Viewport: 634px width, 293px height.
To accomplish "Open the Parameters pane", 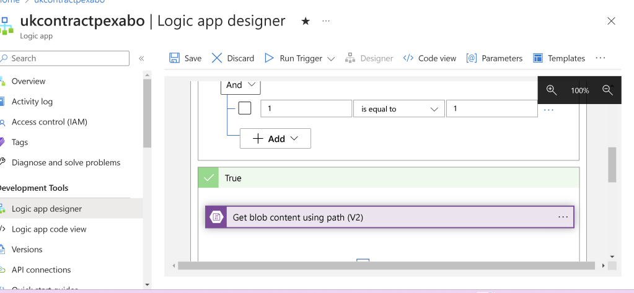I will pyautogui.click(x=502, y=58).
